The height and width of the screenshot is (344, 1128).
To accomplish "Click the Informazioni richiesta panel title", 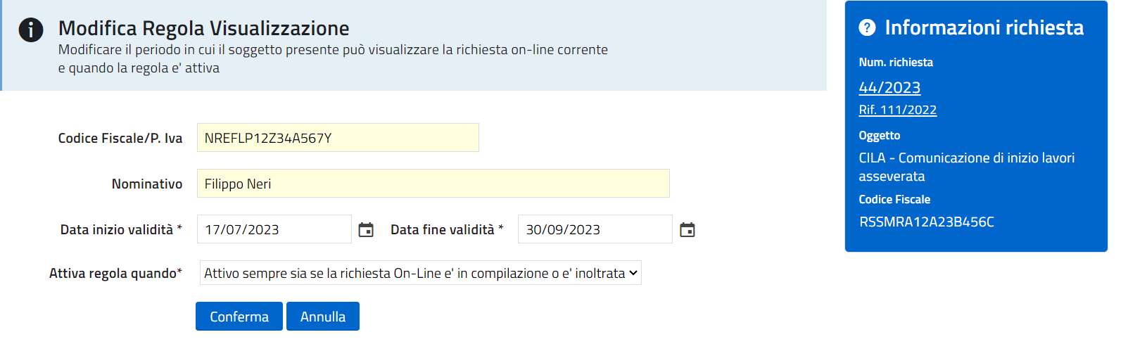I will (984, 27).
